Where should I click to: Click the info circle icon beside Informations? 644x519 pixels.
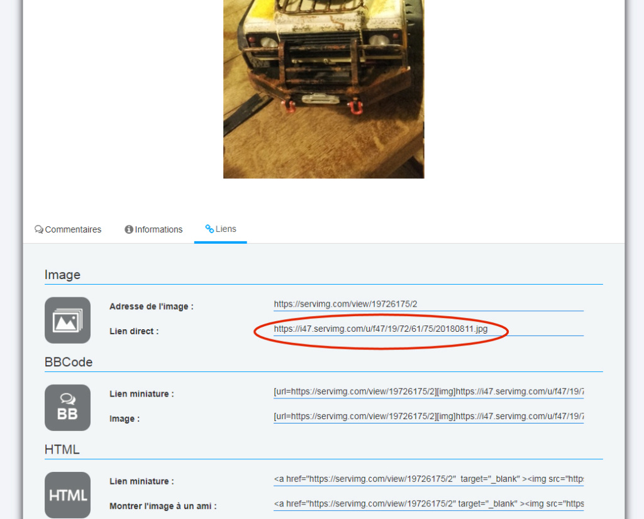[x=129, y=229]
